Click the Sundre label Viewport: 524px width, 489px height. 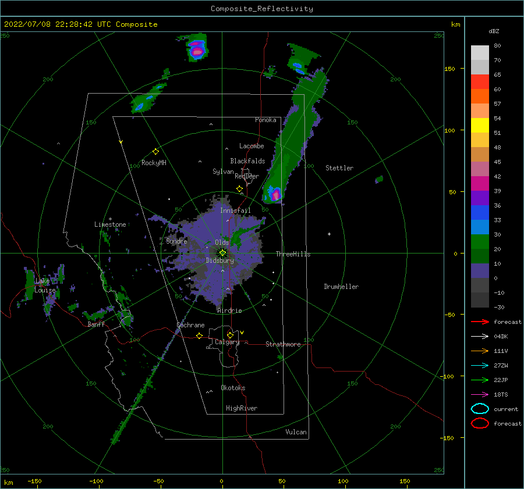tap(176, 241)
